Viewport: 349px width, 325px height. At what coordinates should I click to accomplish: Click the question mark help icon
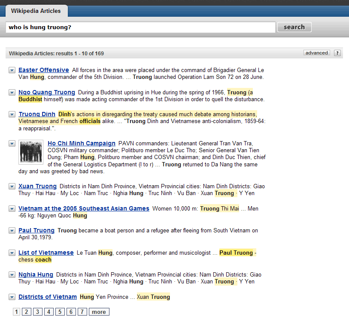coord(337,53)
